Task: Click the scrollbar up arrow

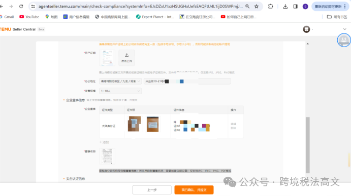Action: 308,44
